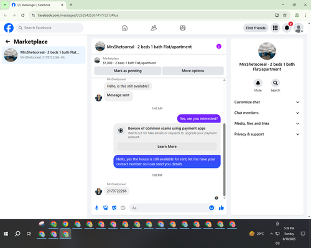This screenshot has width=311, height=248.
Task: Open Task View on taskbar
Action: (29, 234)
